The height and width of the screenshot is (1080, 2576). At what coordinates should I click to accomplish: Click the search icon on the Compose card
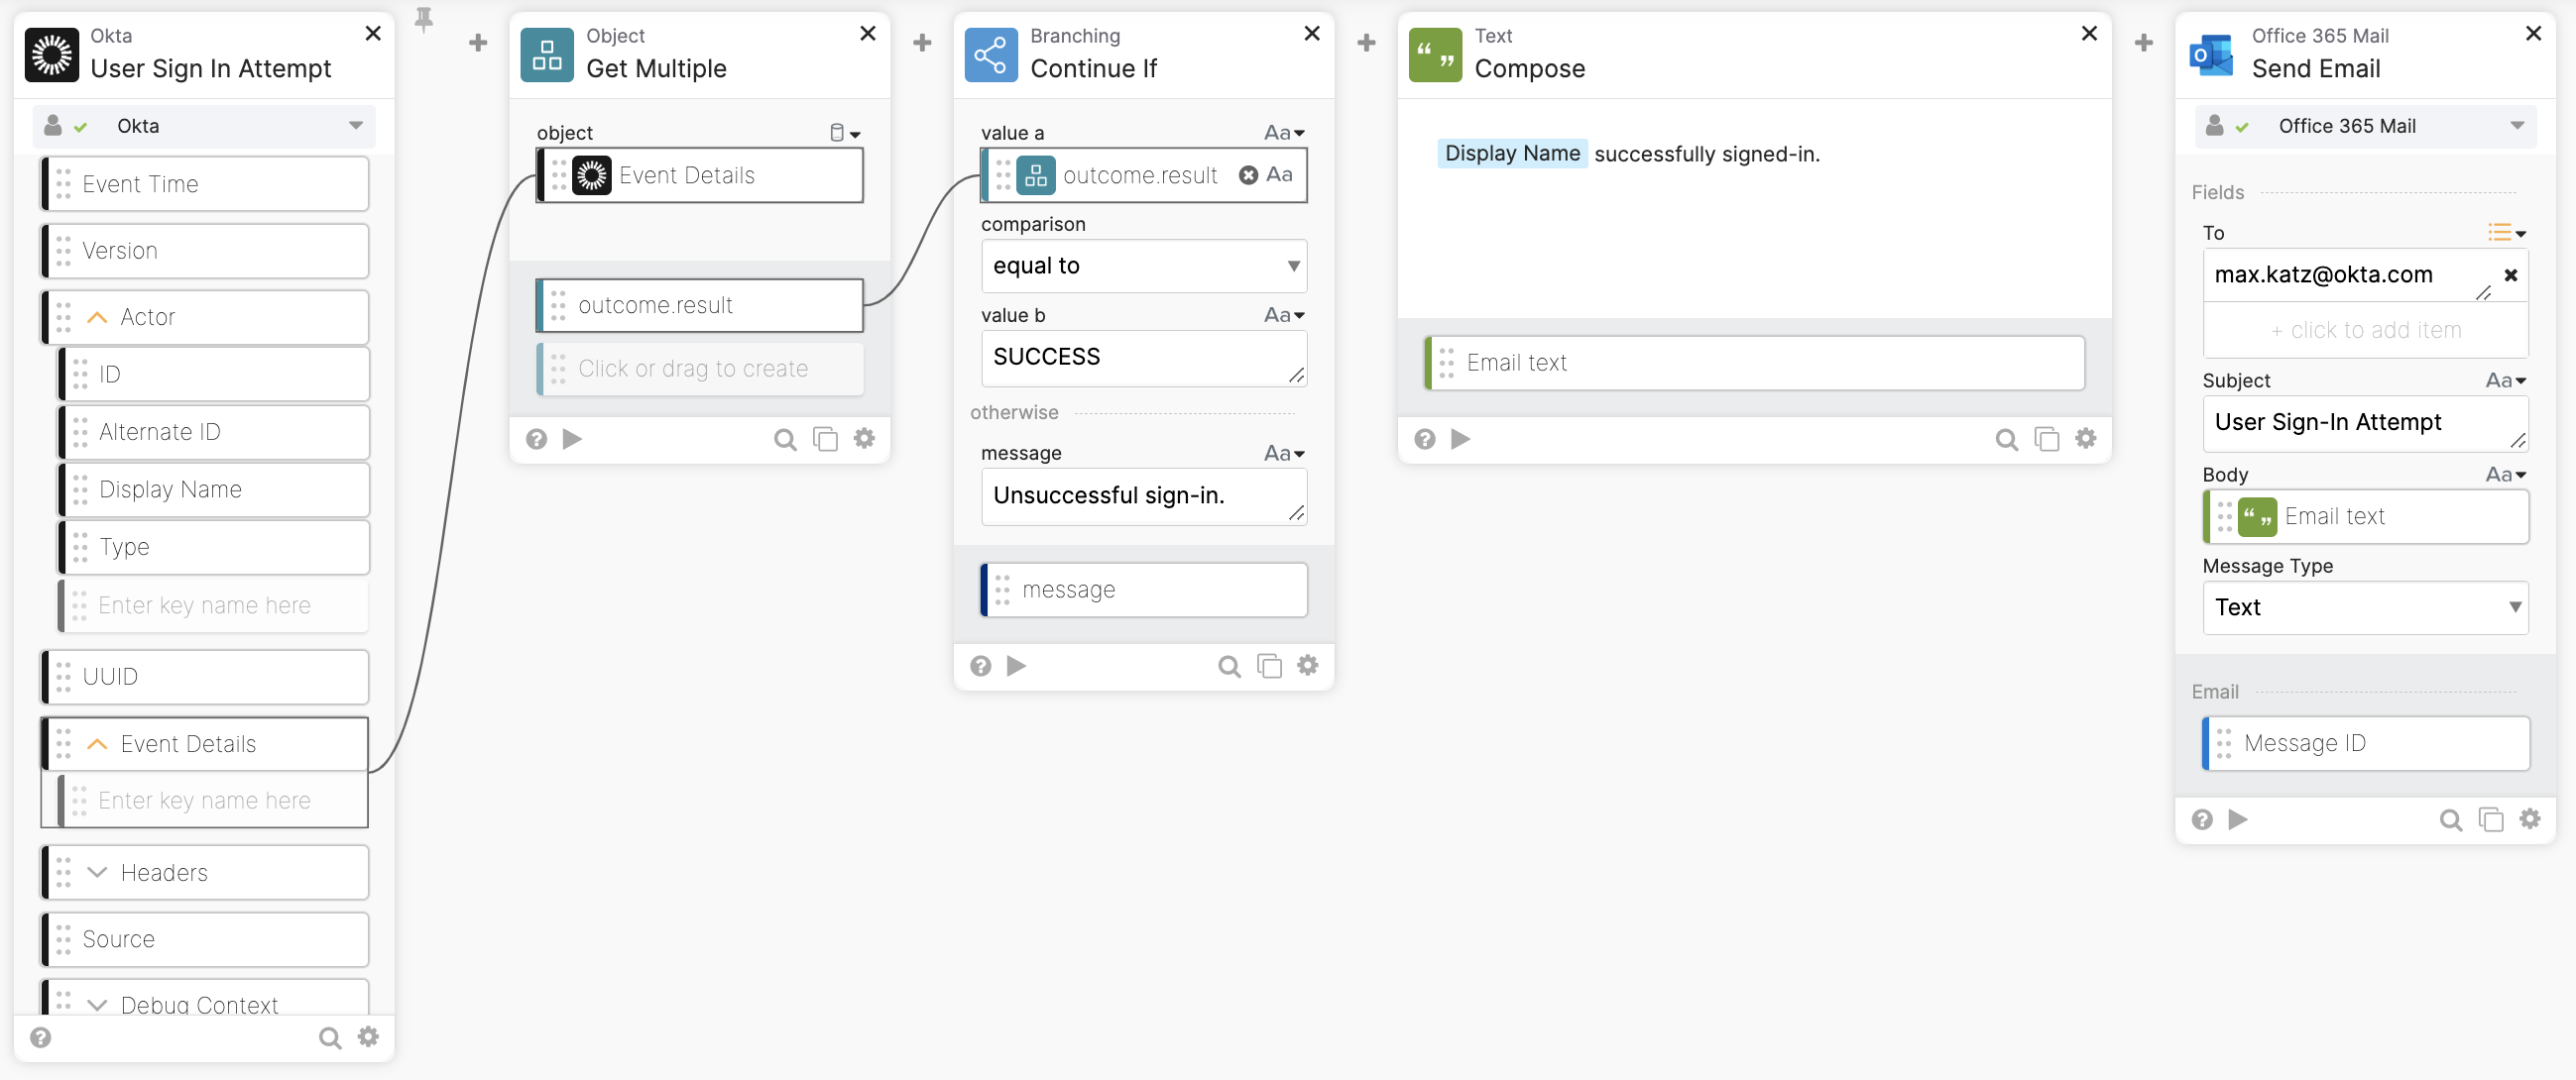coord(2006,439)
